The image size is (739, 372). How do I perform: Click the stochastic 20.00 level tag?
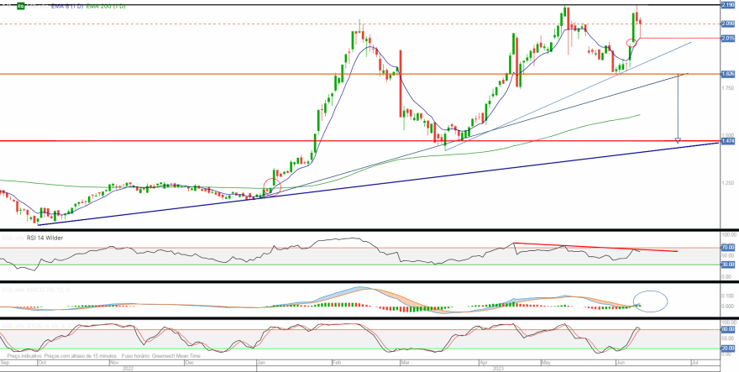click(x=728, y=348)
